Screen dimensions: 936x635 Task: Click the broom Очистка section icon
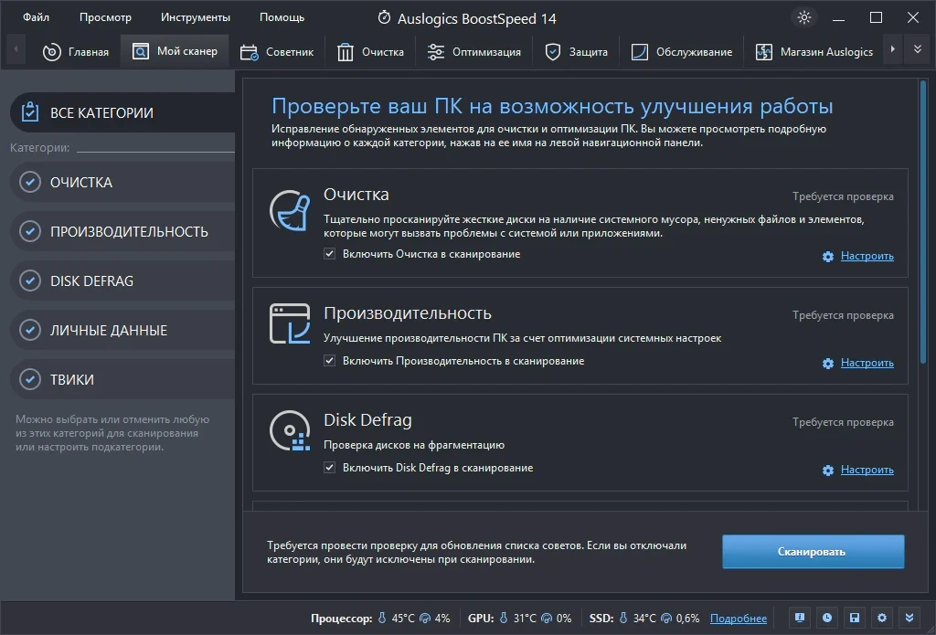click(x=290, y=210)
